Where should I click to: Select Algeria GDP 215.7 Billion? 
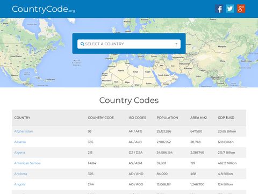226,153
